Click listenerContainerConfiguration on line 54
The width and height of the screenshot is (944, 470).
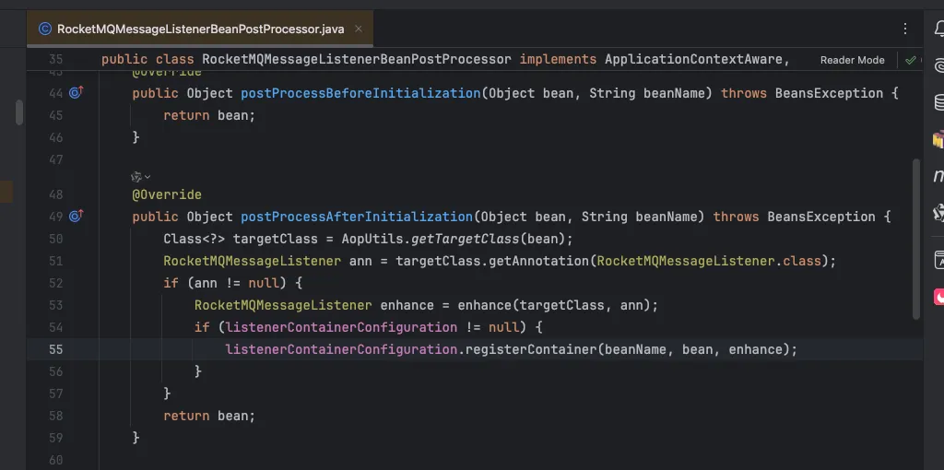(341, 327)
